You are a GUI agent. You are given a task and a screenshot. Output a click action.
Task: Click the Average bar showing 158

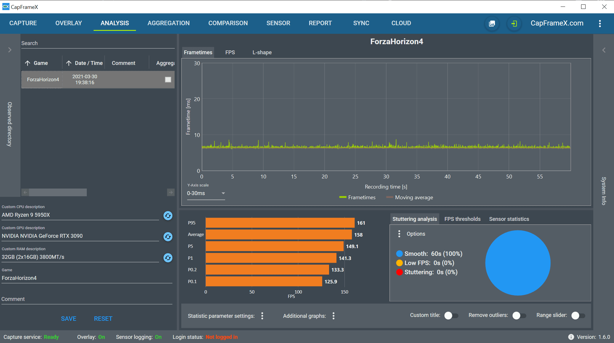point(279,234)
